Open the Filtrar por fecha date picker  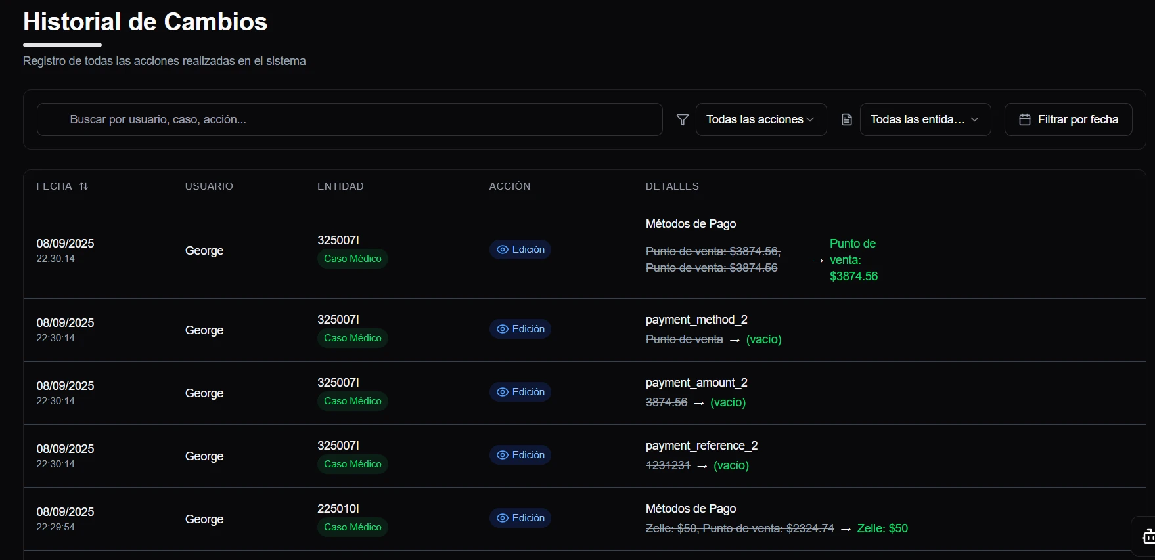(1068, 119)
